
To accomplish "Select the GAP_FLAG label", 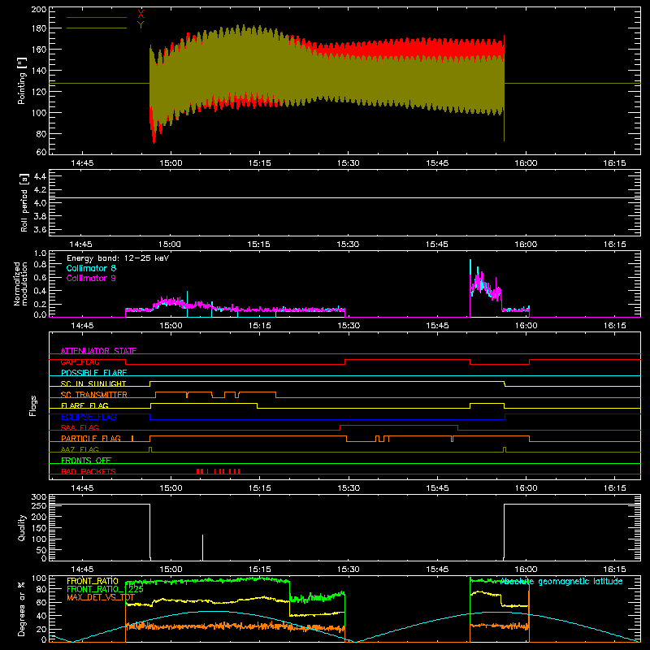I will coord(80,362).
